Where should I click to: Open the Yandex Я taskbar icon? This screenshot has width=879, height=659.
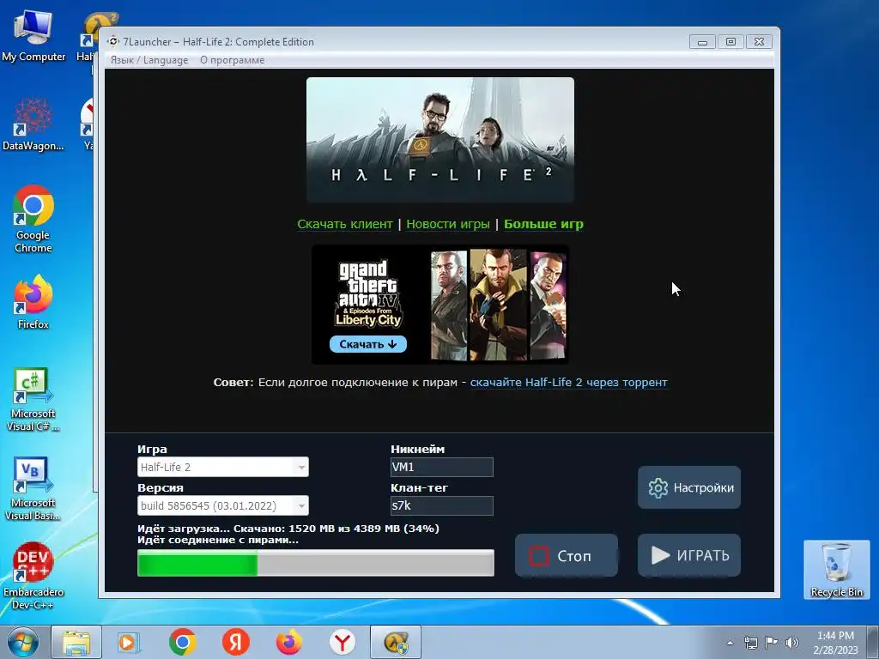click(235, 642)
